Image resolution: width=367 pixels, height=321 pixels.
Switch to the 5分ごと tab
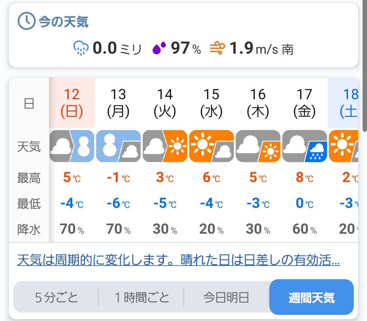tap(56, 298)
